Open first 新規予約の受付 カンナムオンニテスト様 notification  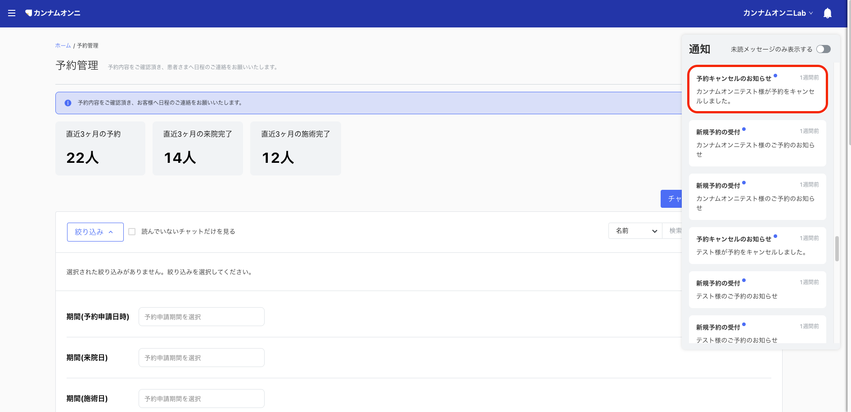tap(757, 143)
